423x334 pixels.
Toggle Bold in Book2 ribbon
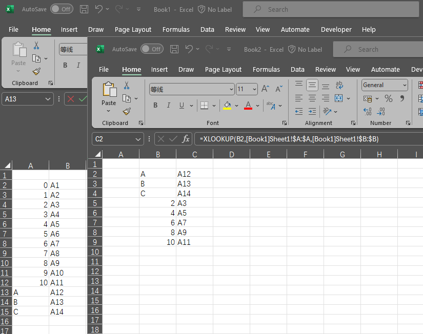(x=155, y=106)
